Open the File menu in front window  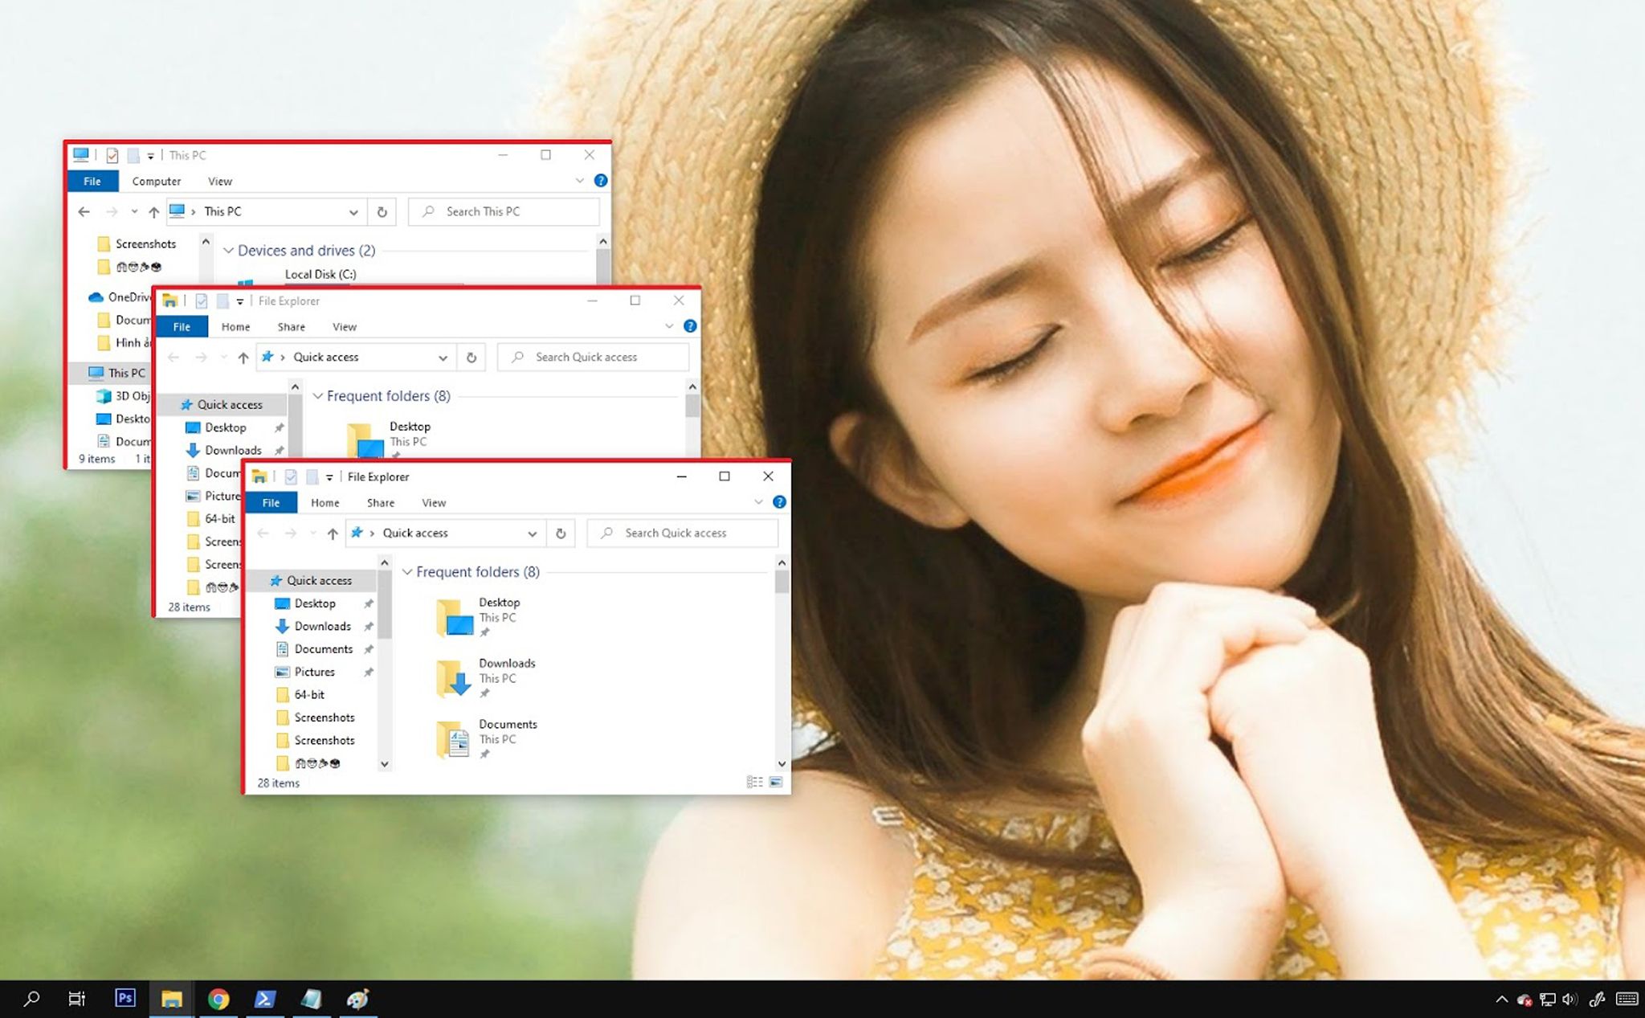click(271, 502)
